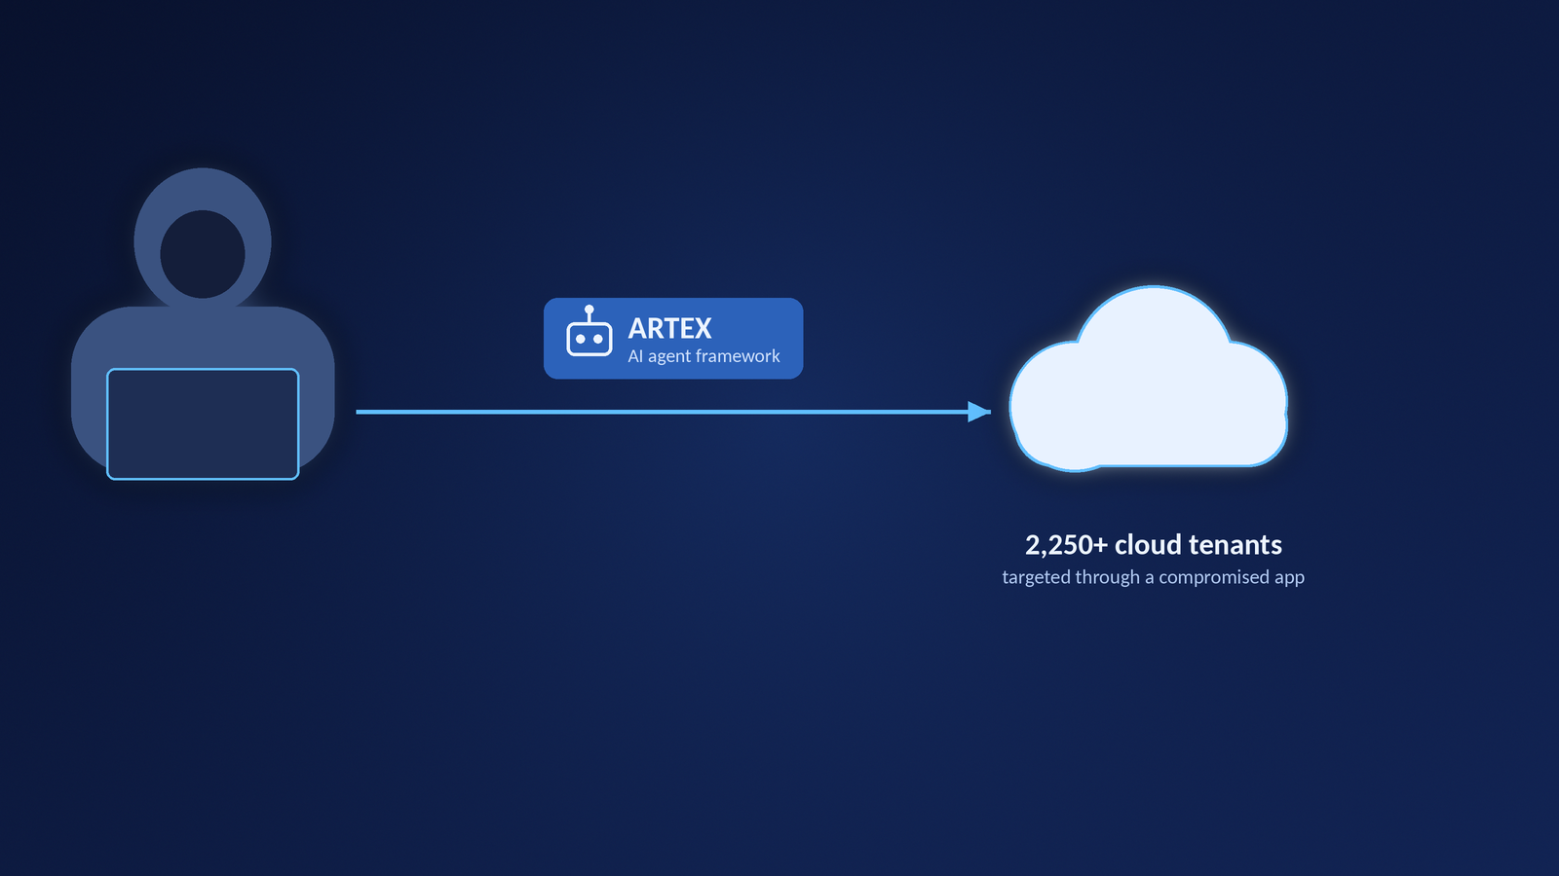The width and height of the screenshot is (1559, 876).
Task: Click the hacker's laptop screen
Action: pyautogui.click(x=203, y=424)
